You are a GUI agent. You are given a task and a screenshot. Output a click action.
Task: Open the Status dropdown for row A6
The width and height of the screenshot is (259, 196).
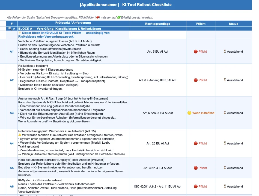click(234, 186)
